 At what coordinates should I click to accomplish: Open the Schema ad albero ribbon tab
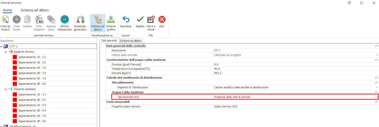point(35,10)
